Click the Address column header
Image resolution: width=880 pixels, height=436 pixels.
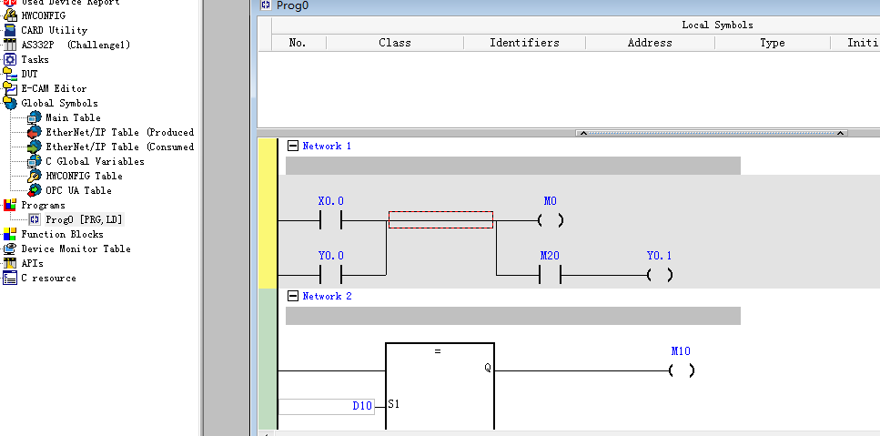pos(650,43)
